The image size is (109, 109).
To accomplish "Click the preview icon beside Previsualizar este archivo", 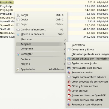I will [69, 68].
